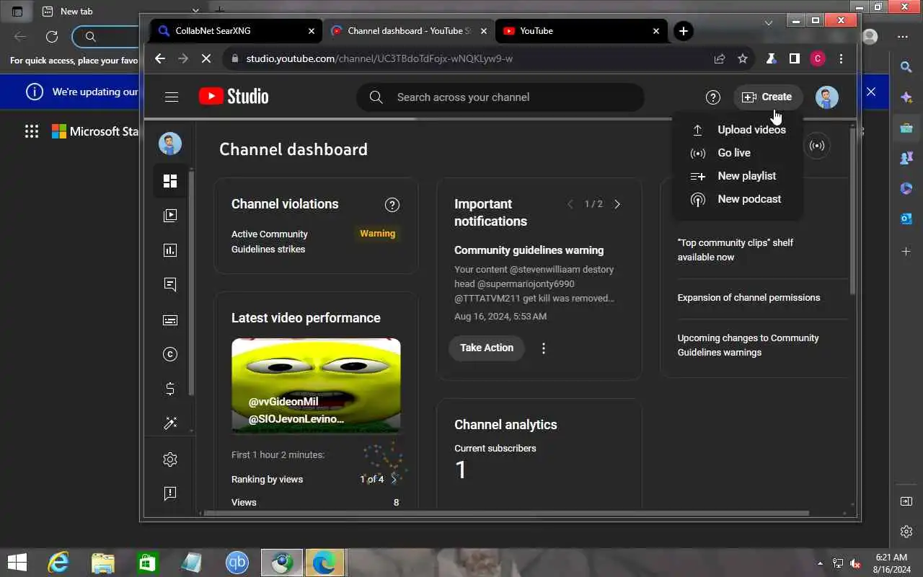Open the Content sidebar icon
Image resolution: width=923 pixels, height=577 pixels.
click(x=170, y=215)
